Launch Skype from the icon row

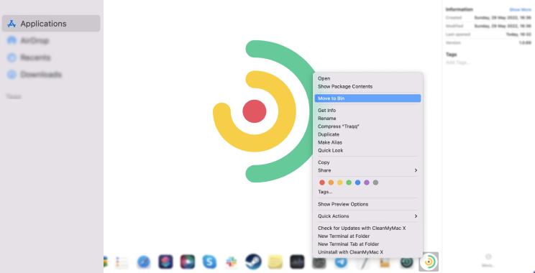(x=209, y=262)
